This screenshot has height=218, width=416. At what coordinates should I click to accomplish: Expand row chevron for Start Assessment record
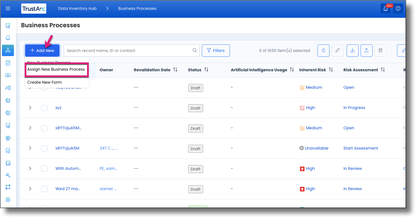[x=30, y=148]
